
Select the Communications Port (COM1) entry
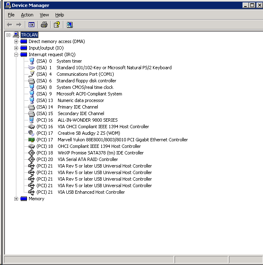(85, 74)
